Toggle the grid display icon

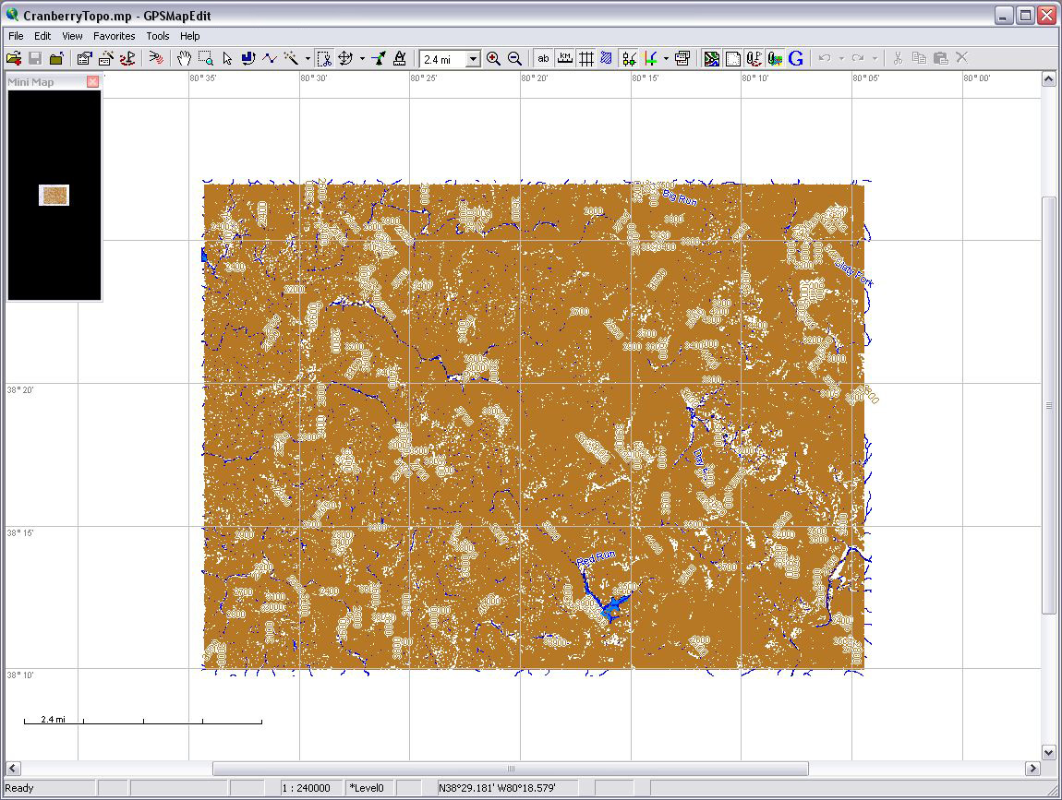[585, 57]
